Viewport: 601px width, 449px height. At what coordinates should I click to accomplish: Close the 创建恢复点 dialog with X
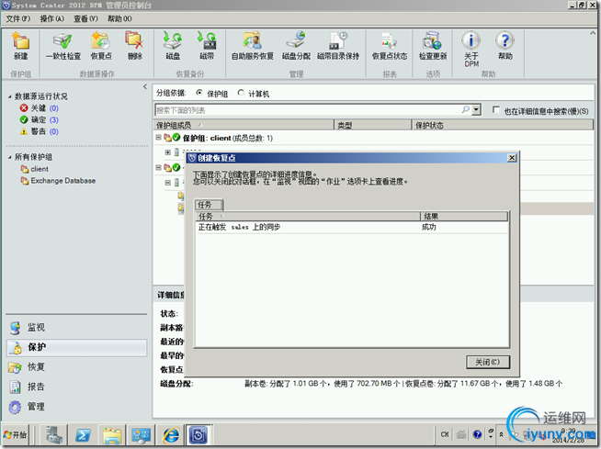pyautogui.click(x=512, y=158)
